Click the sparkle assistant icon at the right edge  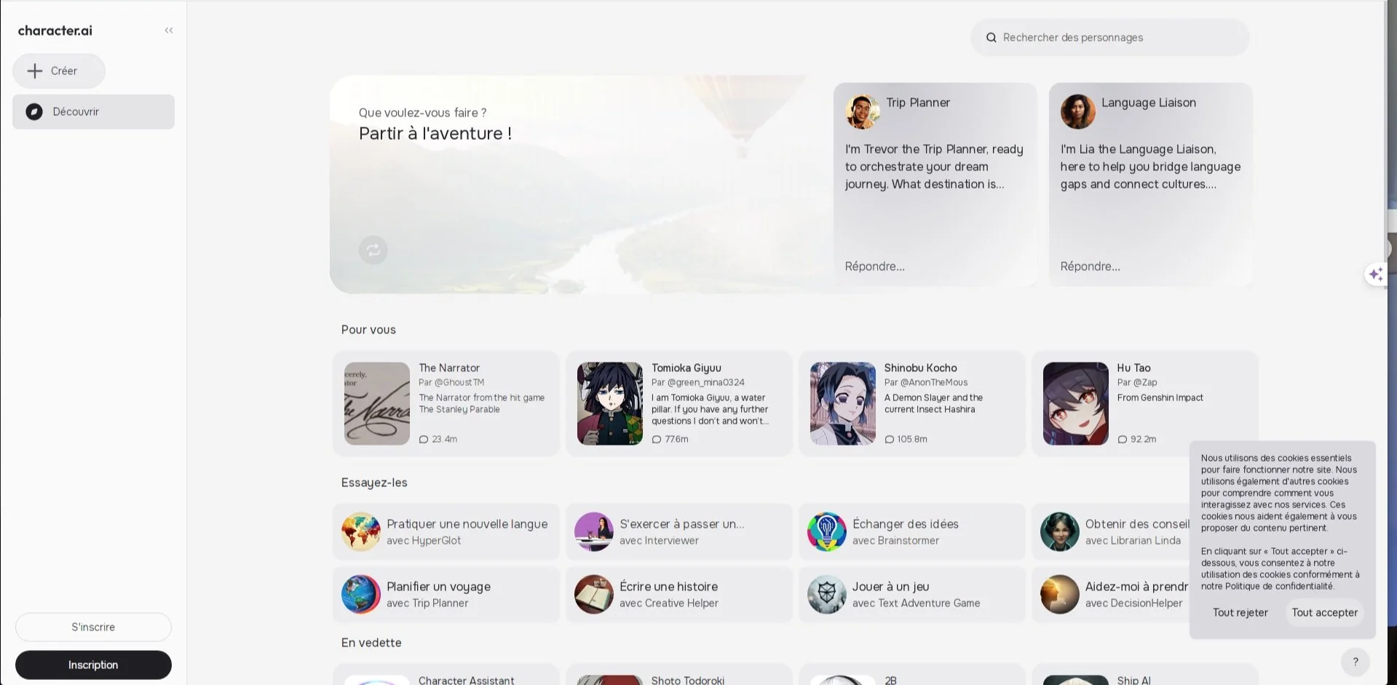coord(1376,274)
